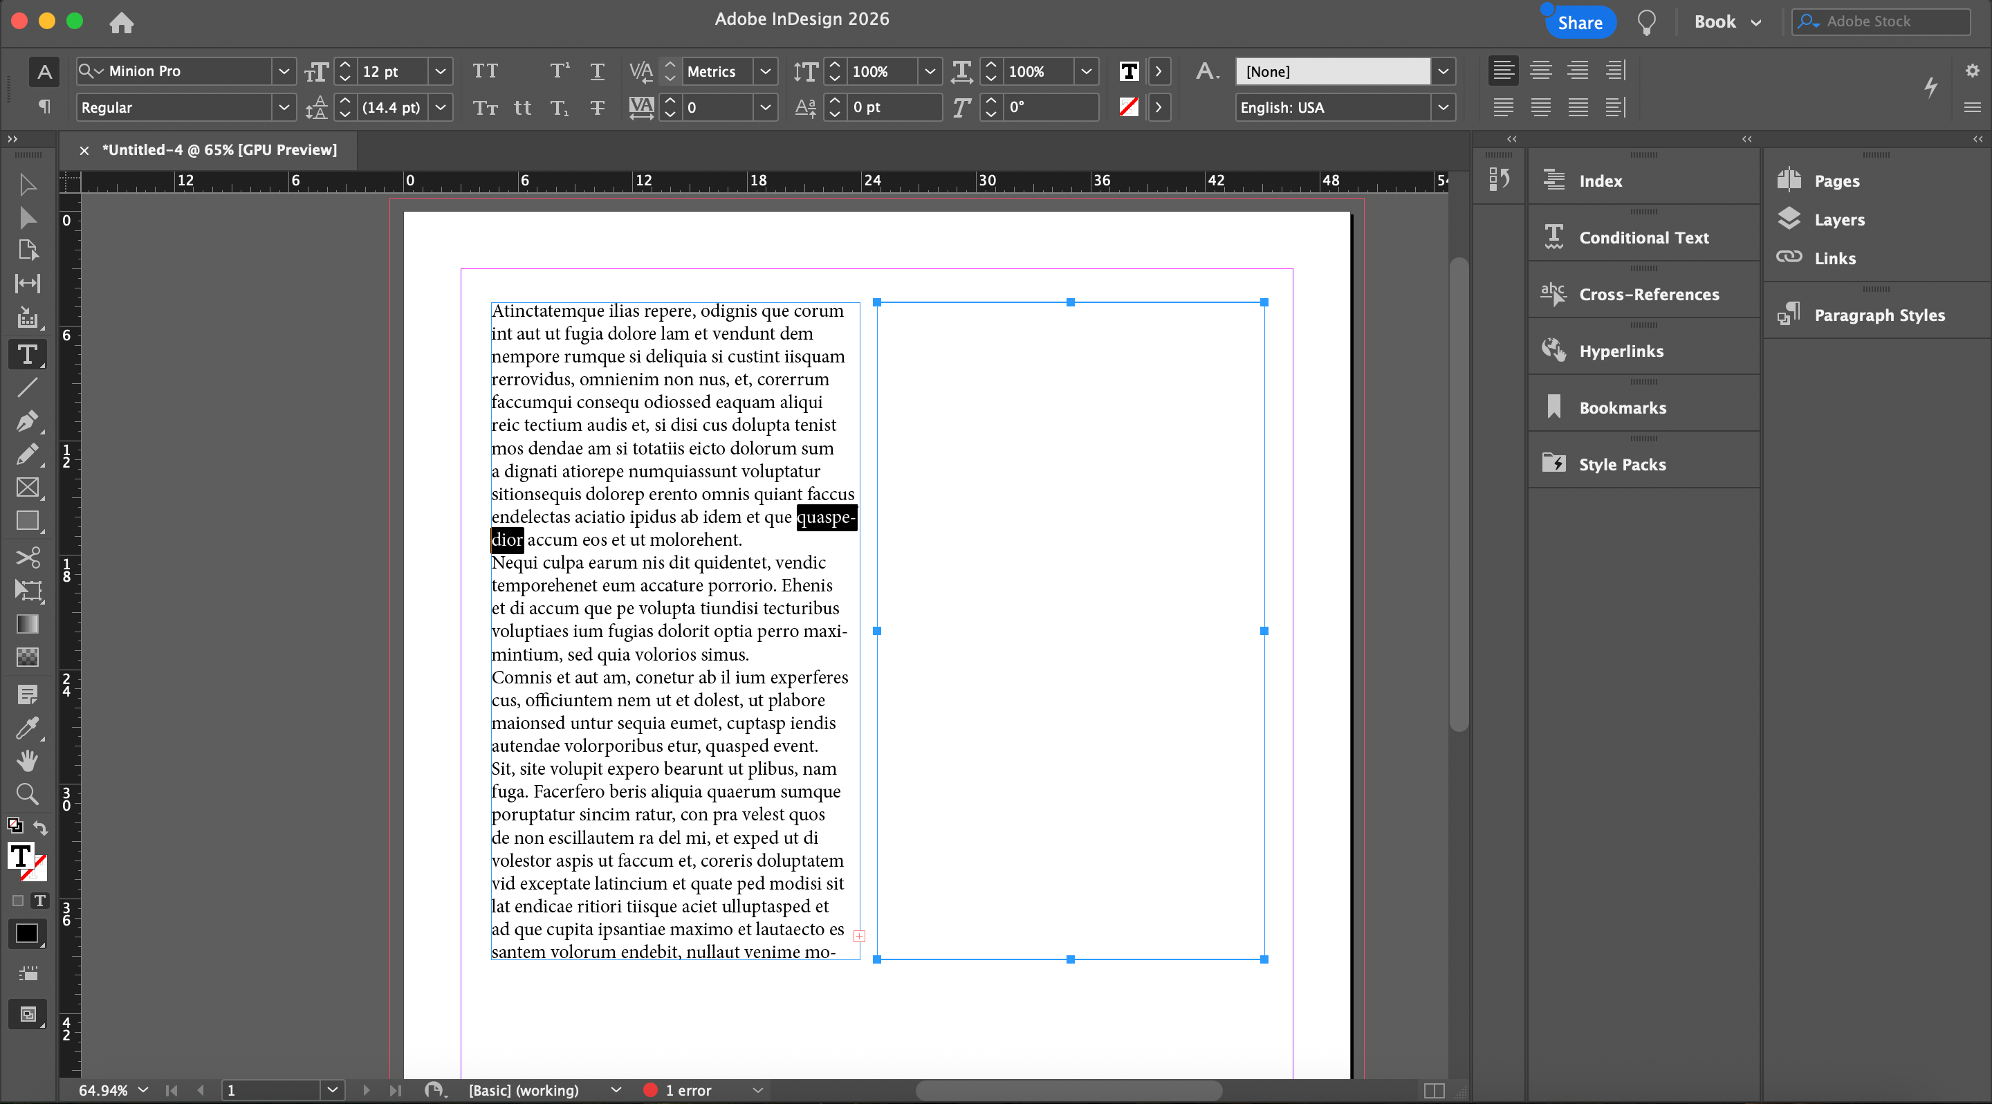This screenshot has width=1992, height=1104.
Task: Switch to paragraph formatting controls
Action: point(44,107)
